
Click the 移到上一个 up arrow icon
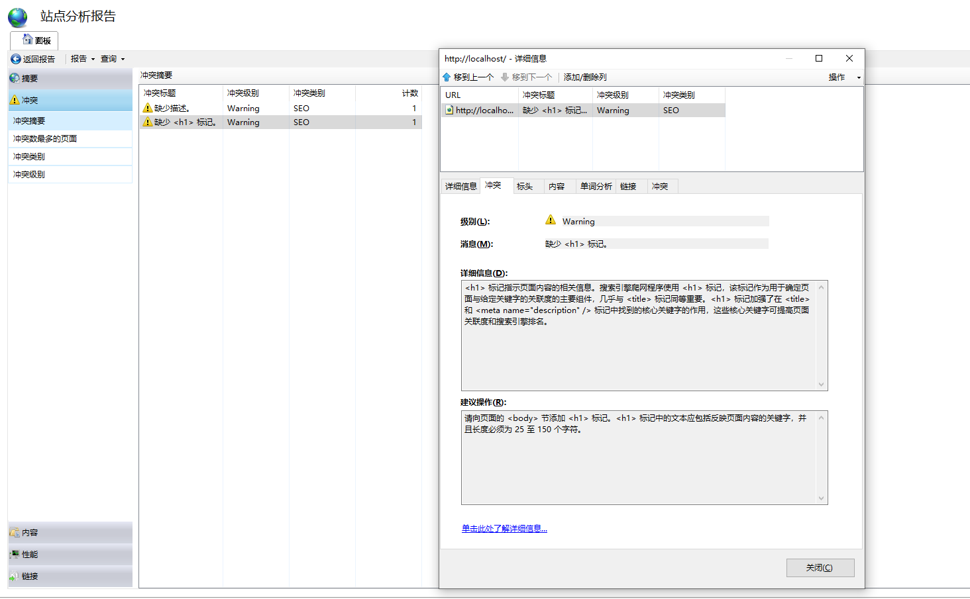click(x=447, y=77)
